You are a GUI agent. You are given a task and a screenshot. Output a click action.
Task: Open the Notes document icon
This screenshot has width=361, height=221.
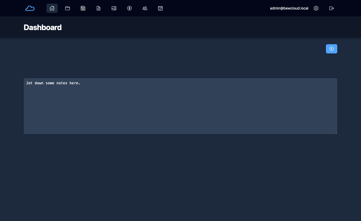pos(99,8)
